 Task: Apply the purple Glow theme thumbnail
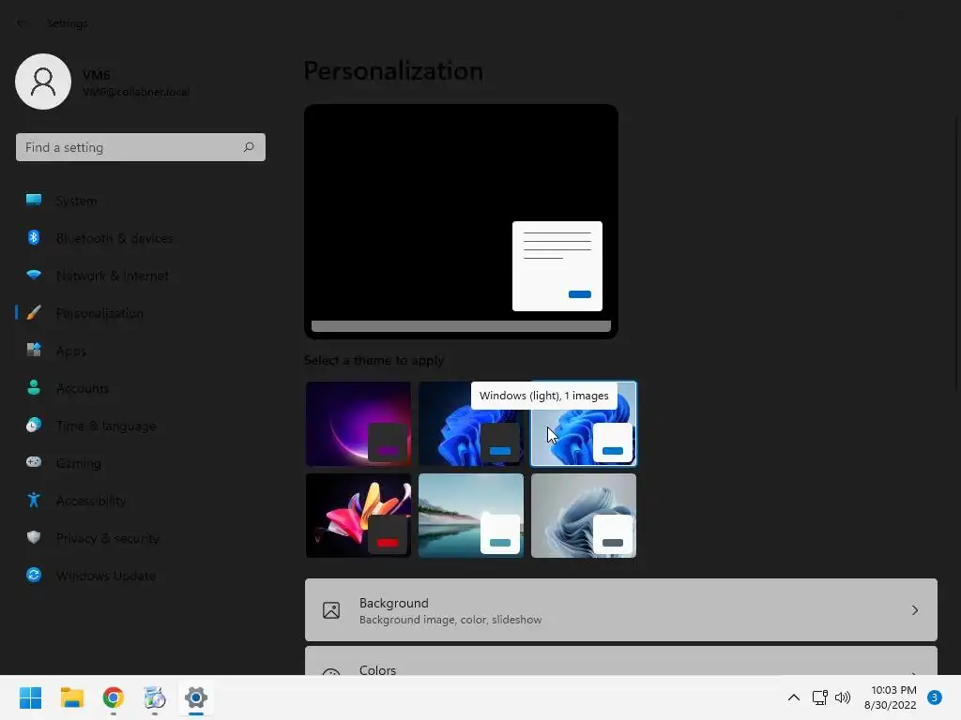coord(358,424)
